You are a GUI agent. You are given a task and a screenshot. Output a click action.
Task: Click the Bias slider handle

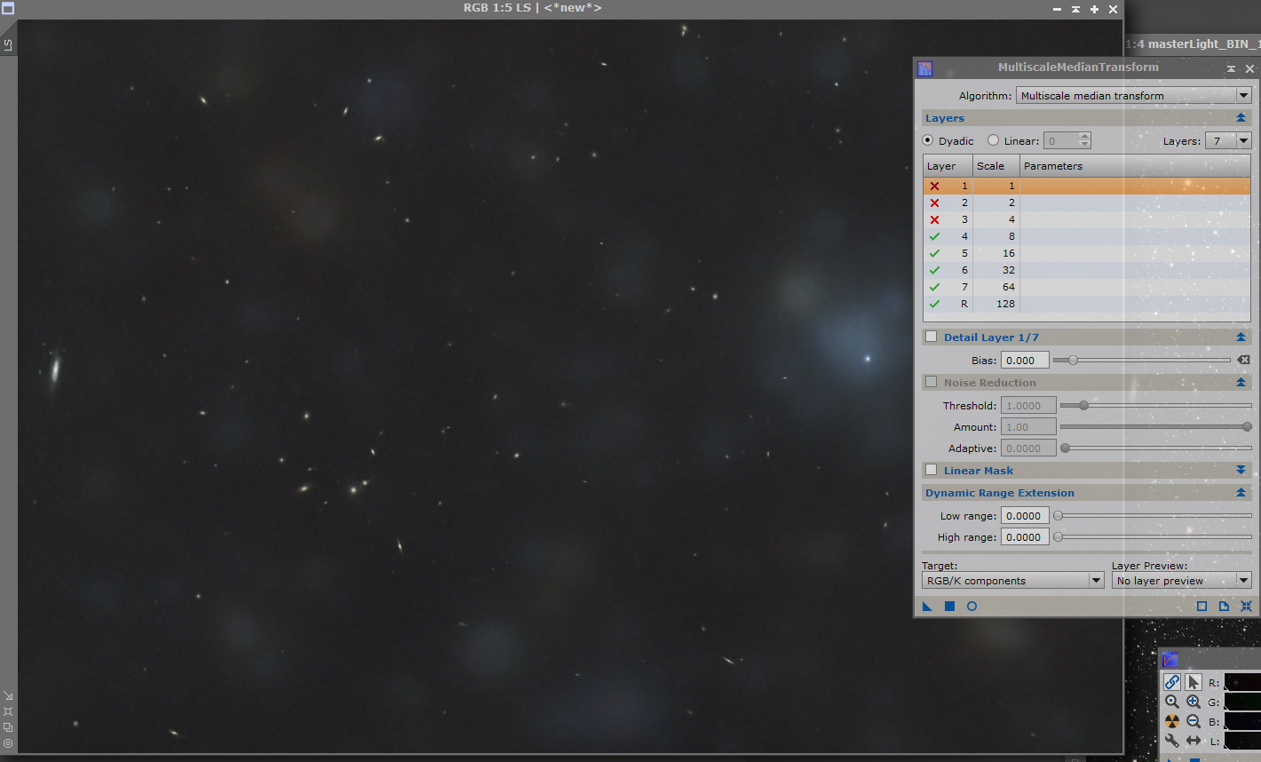[x=1073, y=360]
